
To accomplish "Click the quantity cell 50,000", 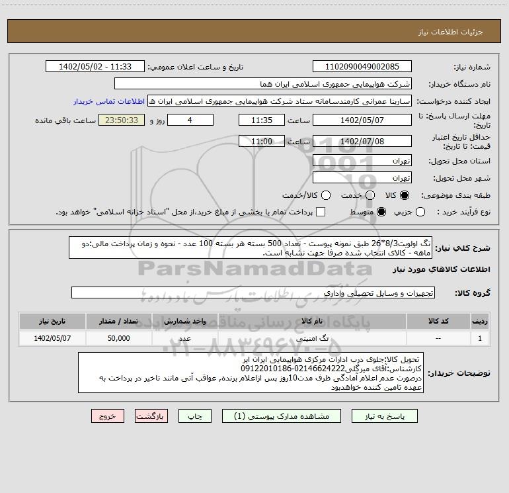I will (119, 338).
